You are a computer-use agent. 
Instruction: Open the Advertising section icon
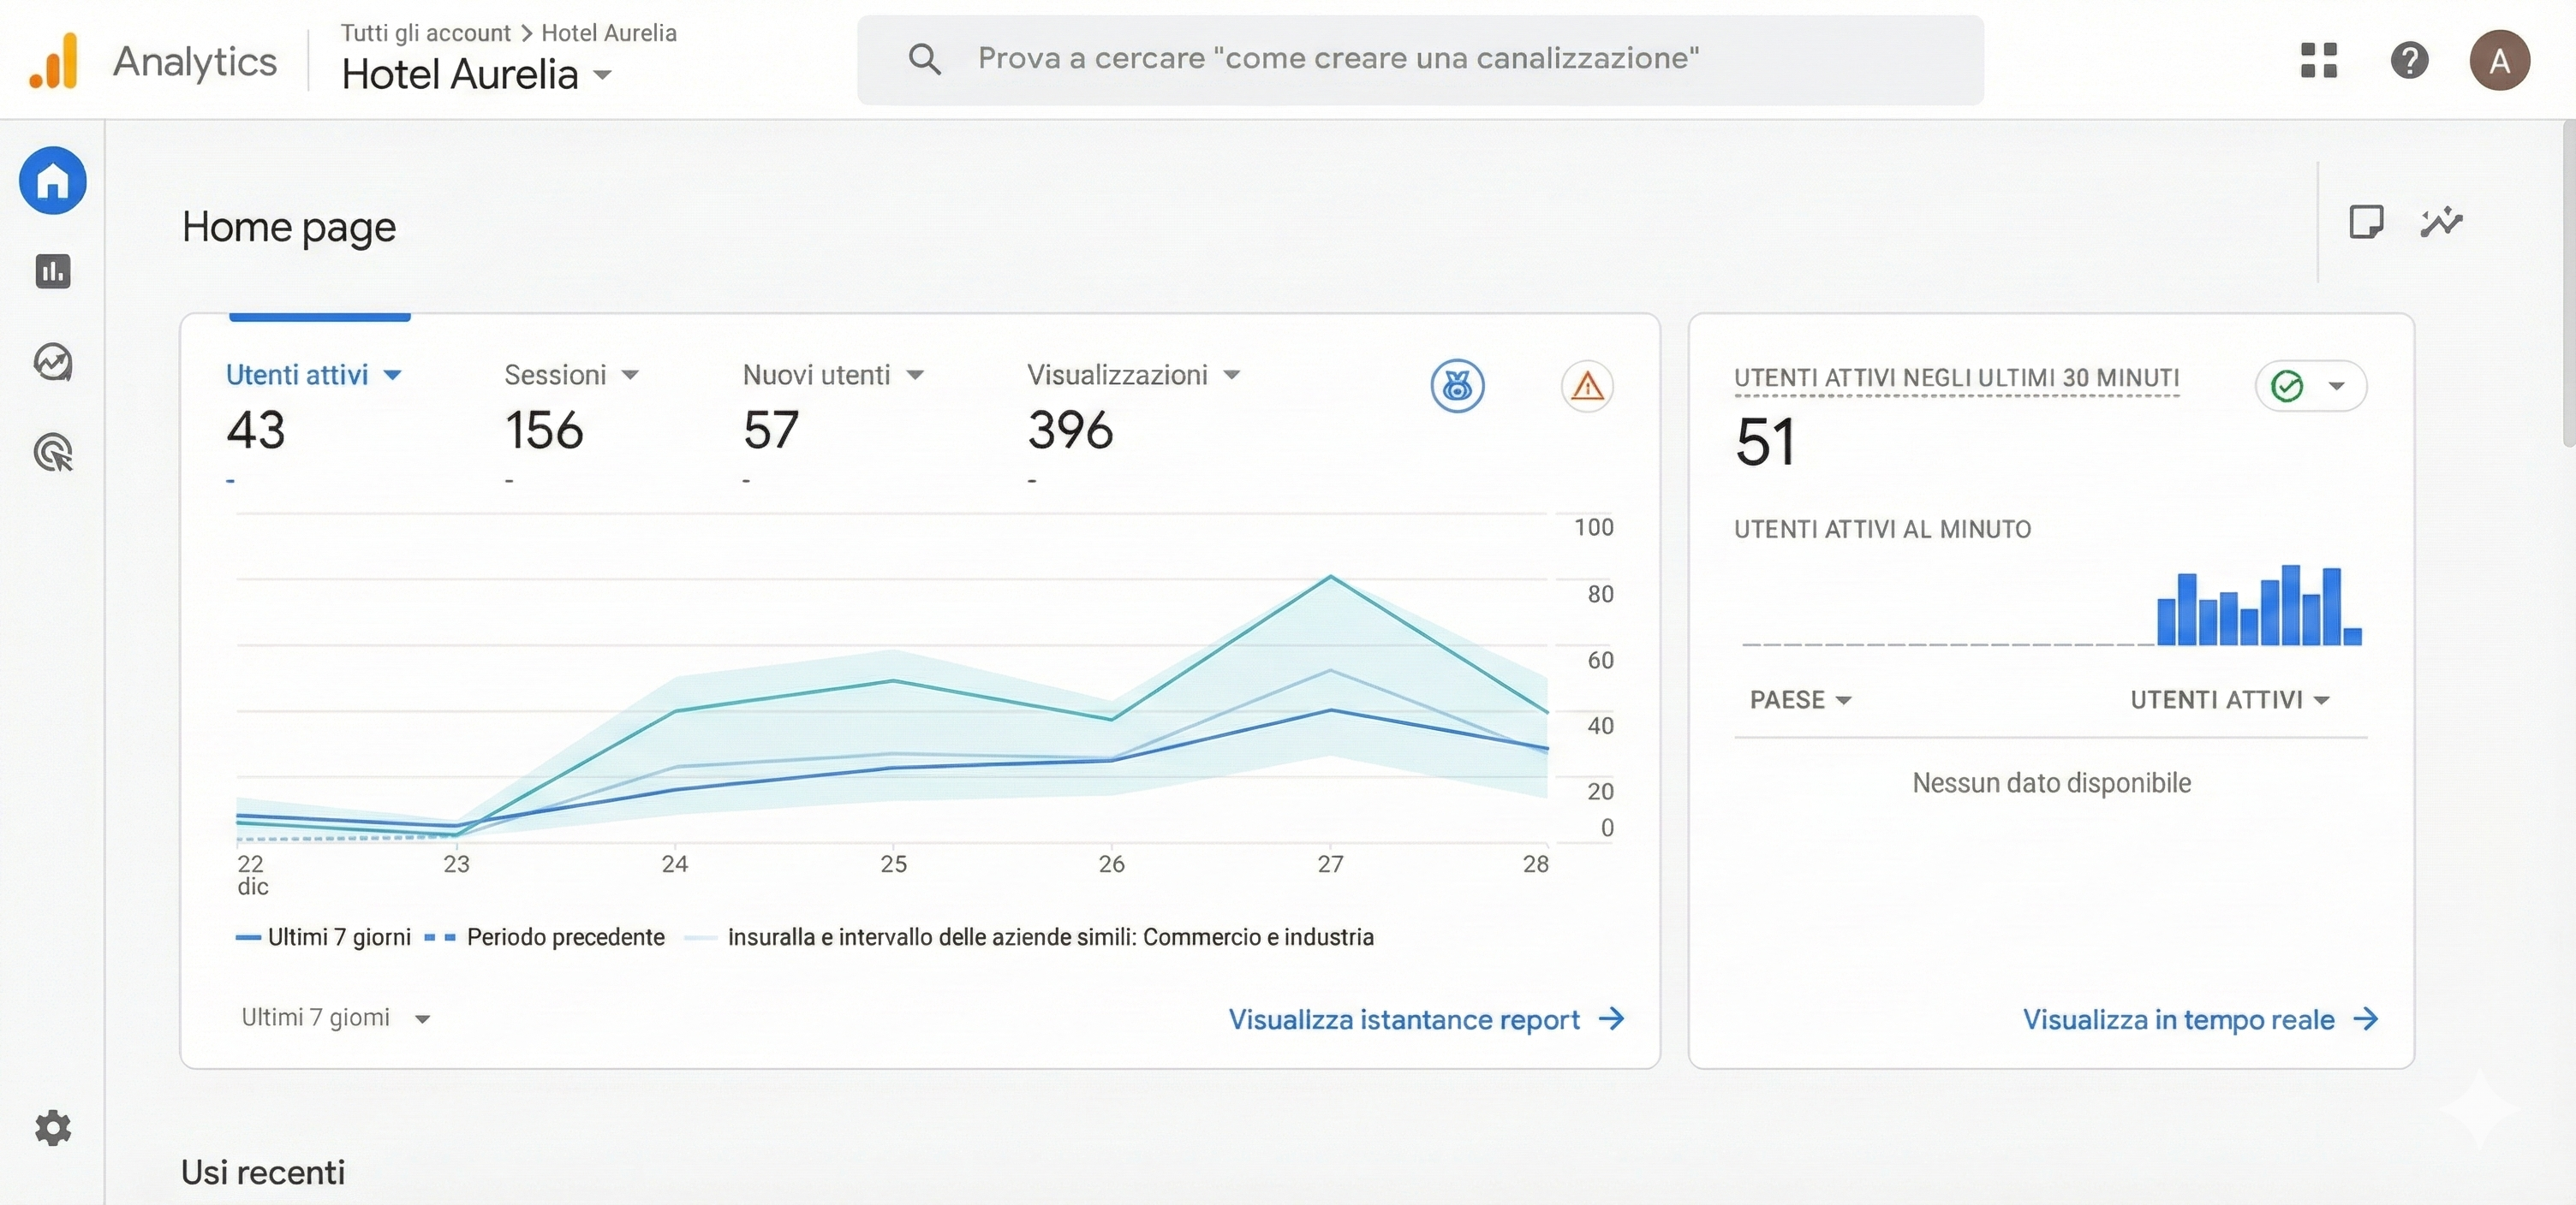tap(52, 454)
